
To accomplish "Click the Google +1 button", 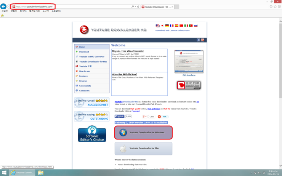I will [145, 117].
